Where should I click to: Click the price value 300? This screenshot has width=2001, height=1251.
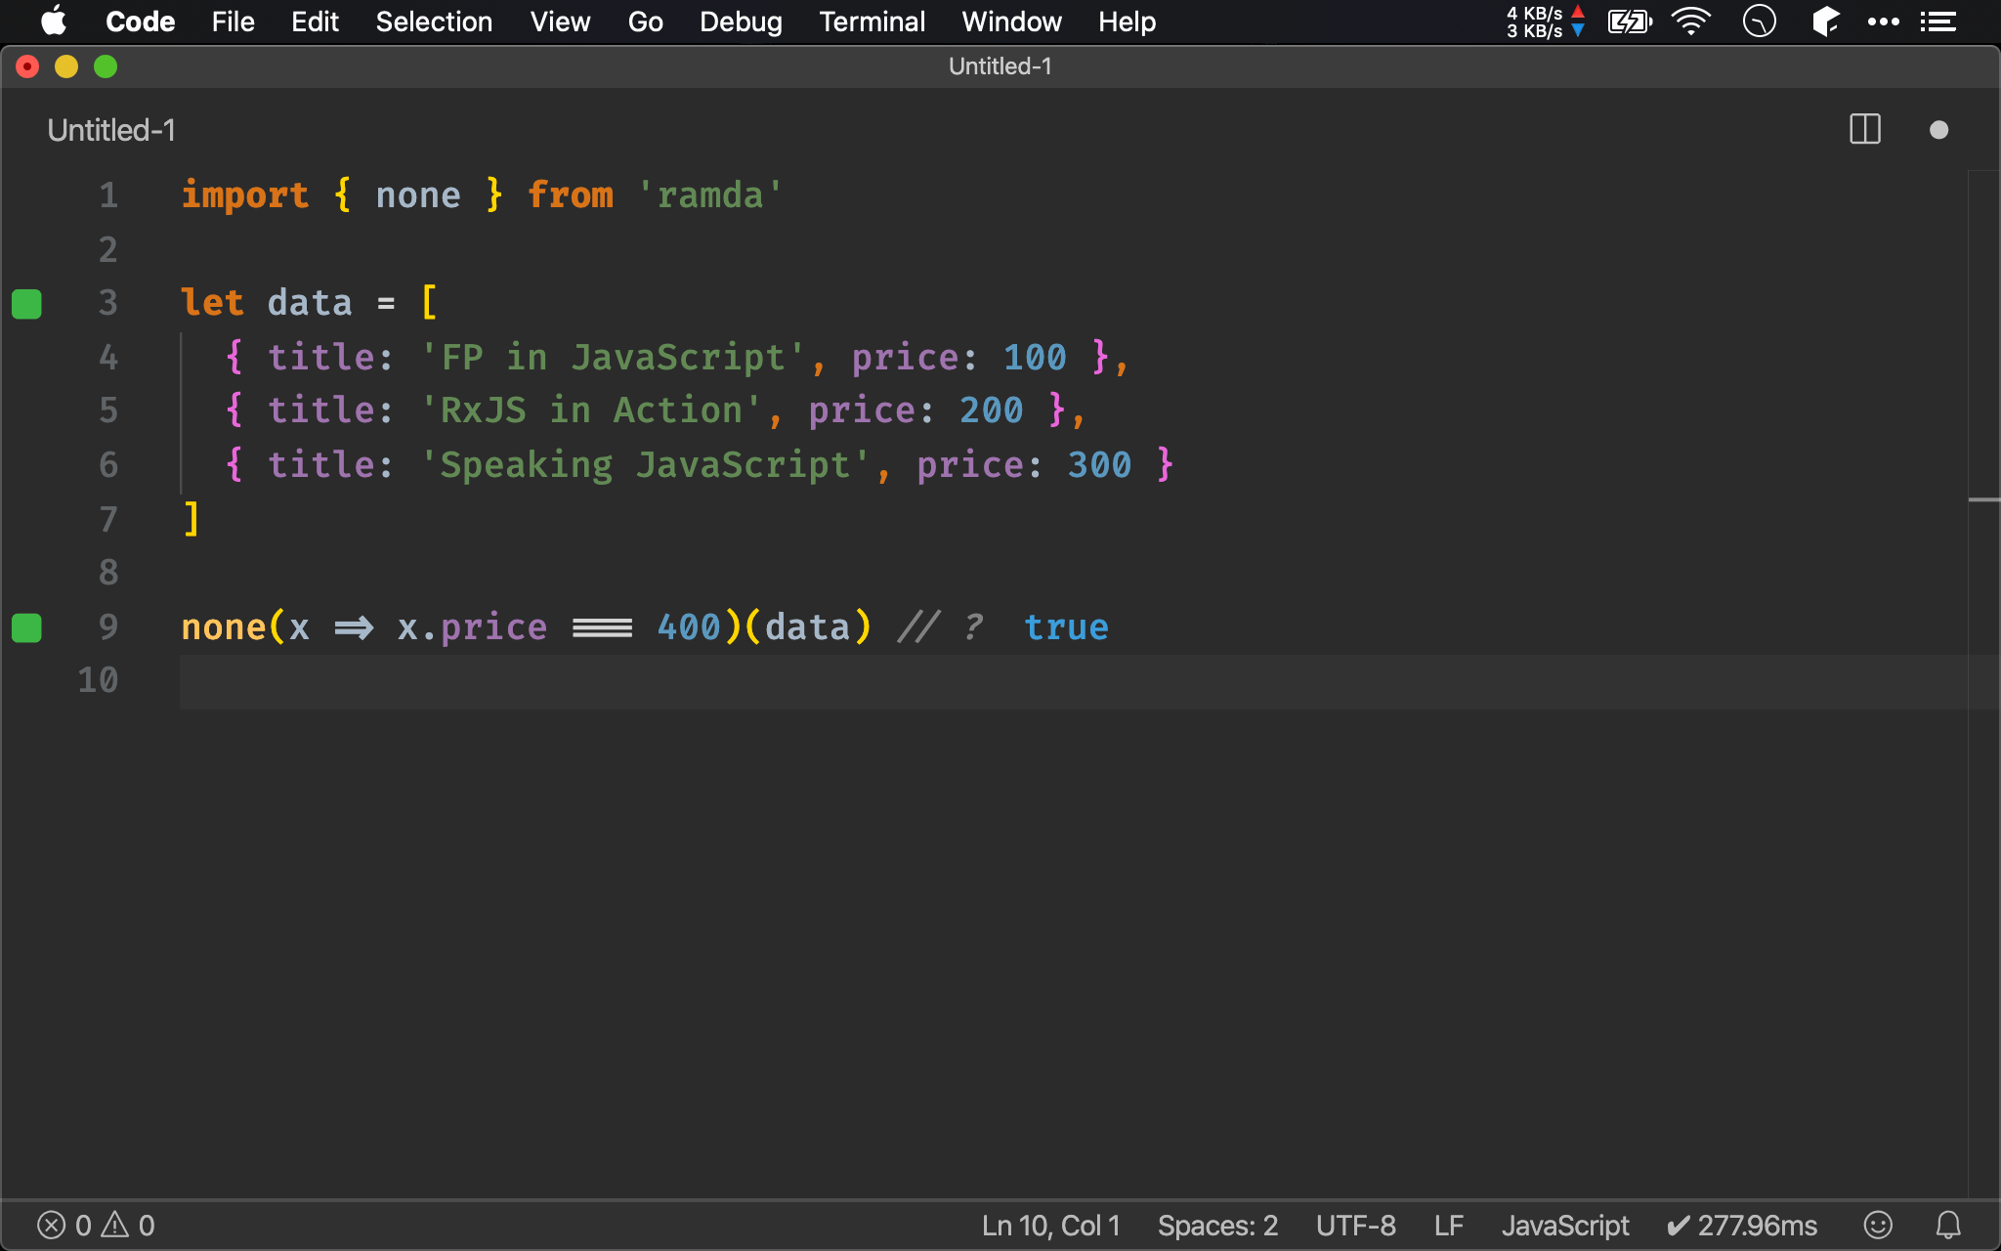pos(1099,465)
